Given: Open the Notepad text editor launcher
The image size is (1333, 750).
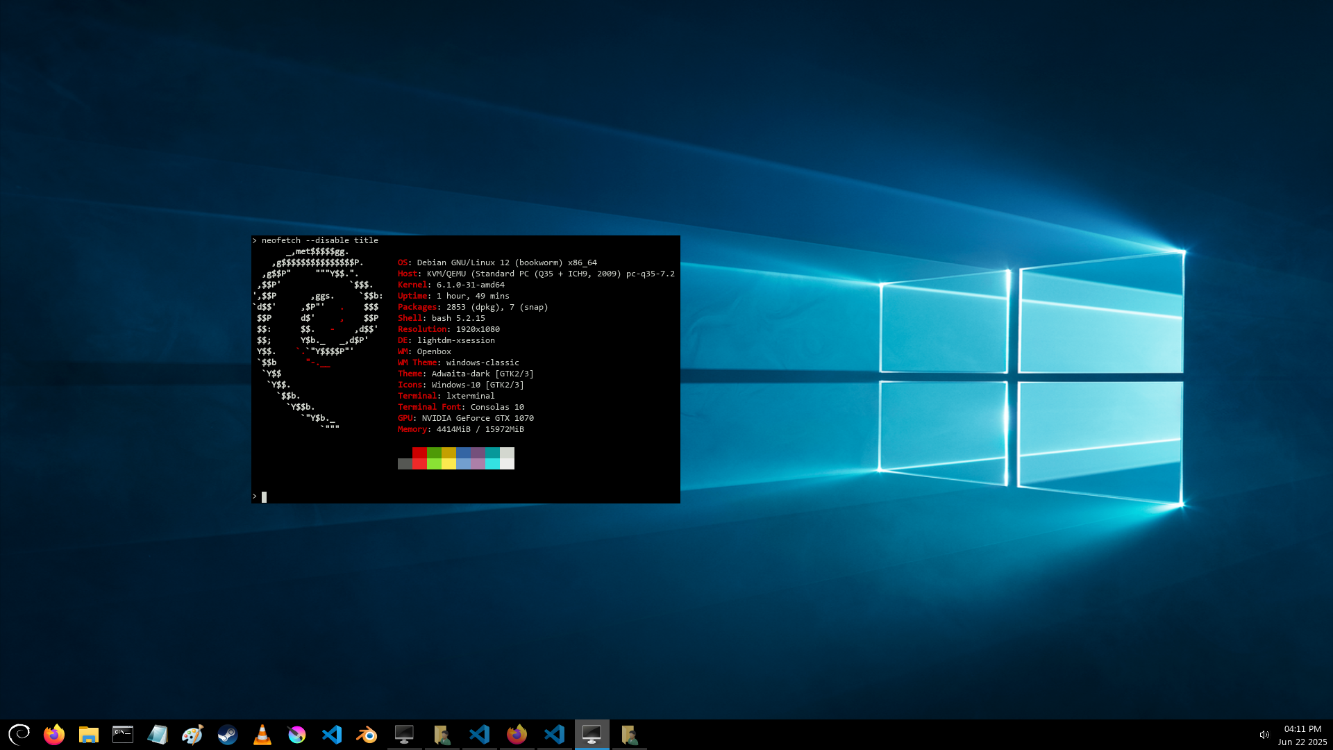Looking at the screenshot, I should pyautogui.click(x=158, y=734).
